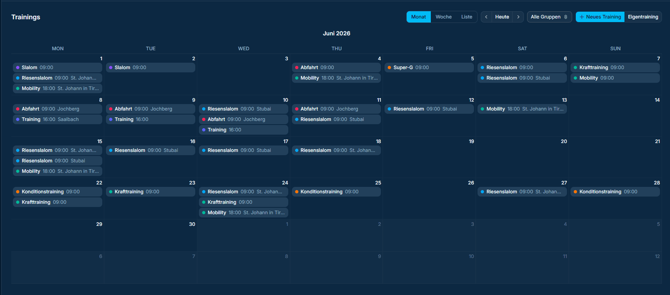Click the Neues Training button

click(600, 17)
